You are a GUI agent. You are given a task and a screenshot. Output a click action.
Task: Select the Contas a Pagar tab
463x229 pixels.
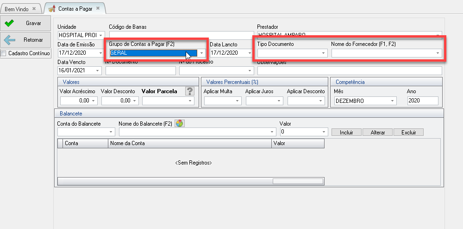74,9
